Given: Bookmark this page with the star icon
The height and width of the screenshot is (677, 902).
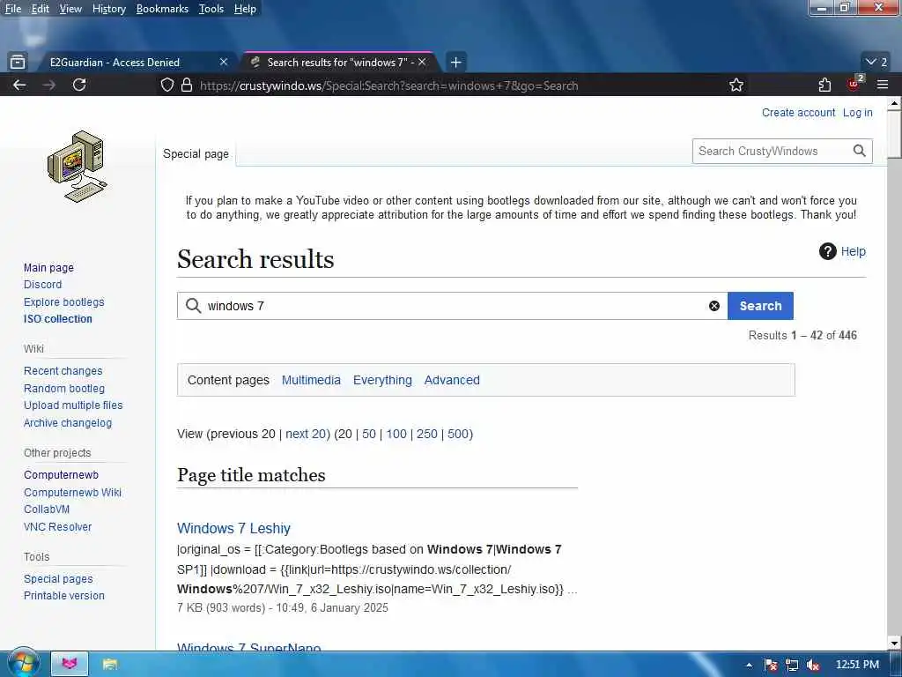Looking at the screenshot, I should coord(736,86).
